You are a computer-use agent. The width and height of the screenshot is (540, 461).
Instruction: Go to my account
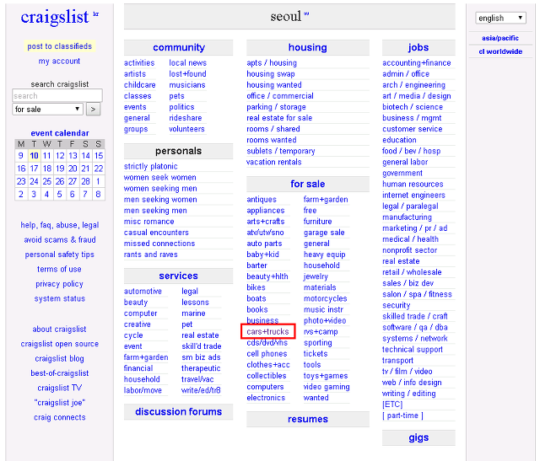click(x=59, y=61)
